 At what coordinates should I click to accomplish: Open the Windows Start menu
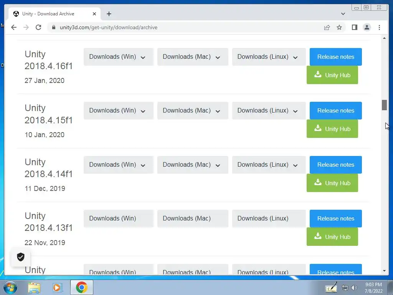[x=10, y=287]
